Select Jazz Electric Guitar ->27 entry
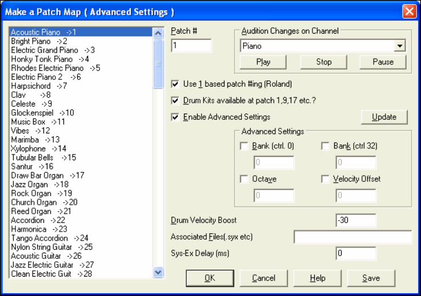 [81, 265]
